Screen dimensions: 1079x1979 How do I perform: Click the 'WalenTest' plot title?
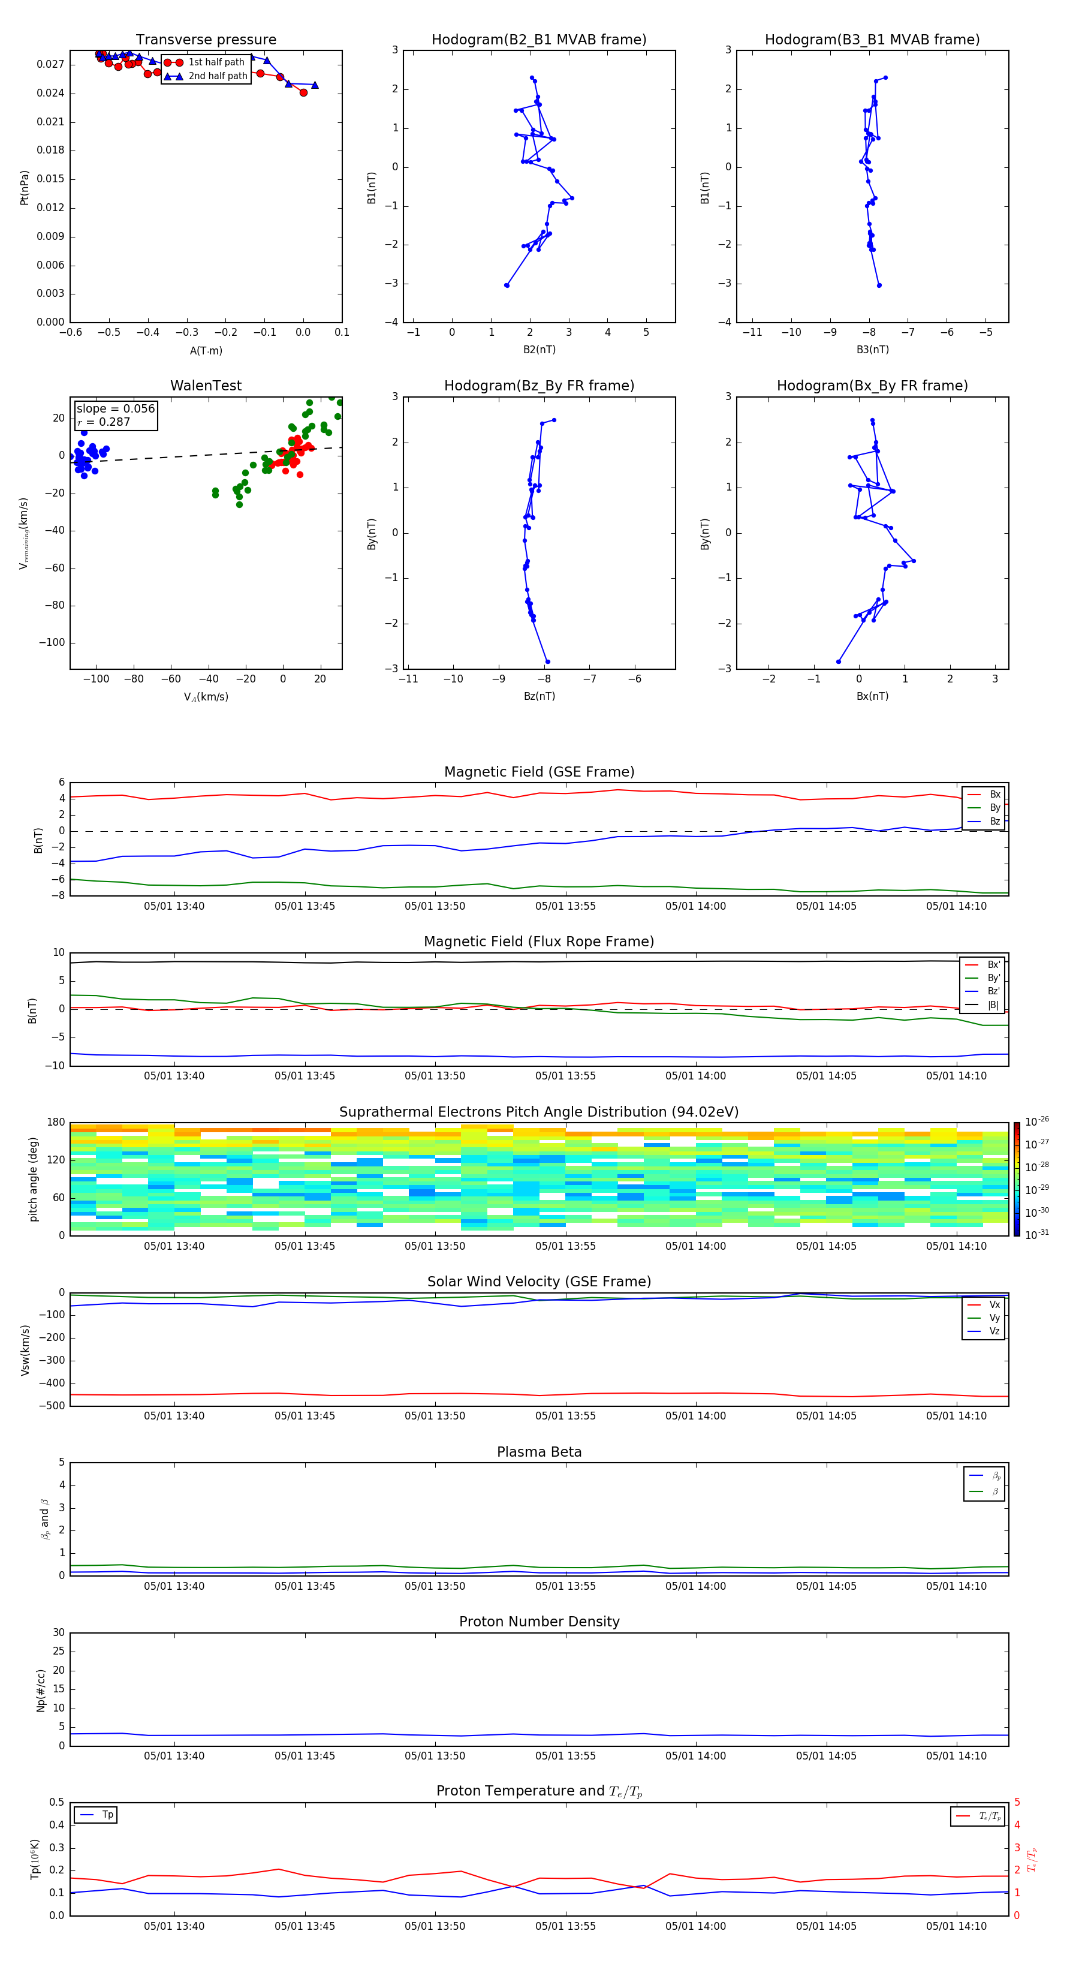click(x=206, y=386)
